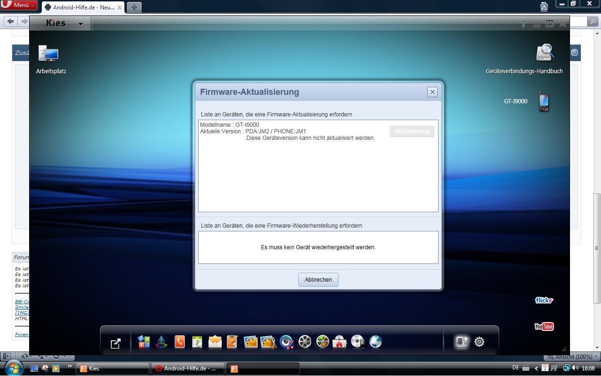Viewport: 601px width, 376px height.
Task: Close the Firmware-Aktualisierung dialog with X
Action: pyautogui.click(x=432, y=92)
